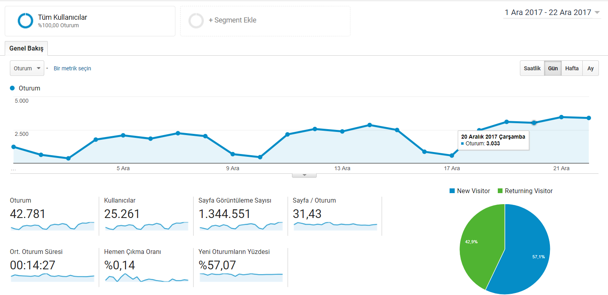This screenshot has width=608, height=295.
Task: Open the Oturum metric dropdown
Action: click(27, 68)
